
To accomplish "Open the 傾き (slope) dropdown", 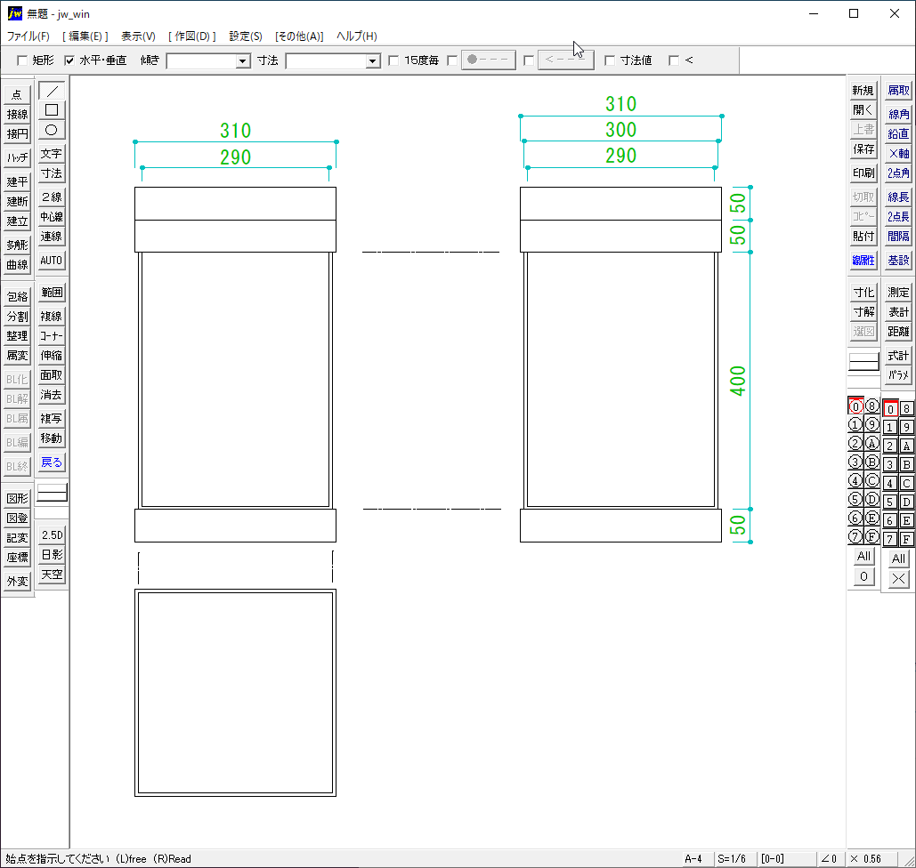I will point(241,60).
